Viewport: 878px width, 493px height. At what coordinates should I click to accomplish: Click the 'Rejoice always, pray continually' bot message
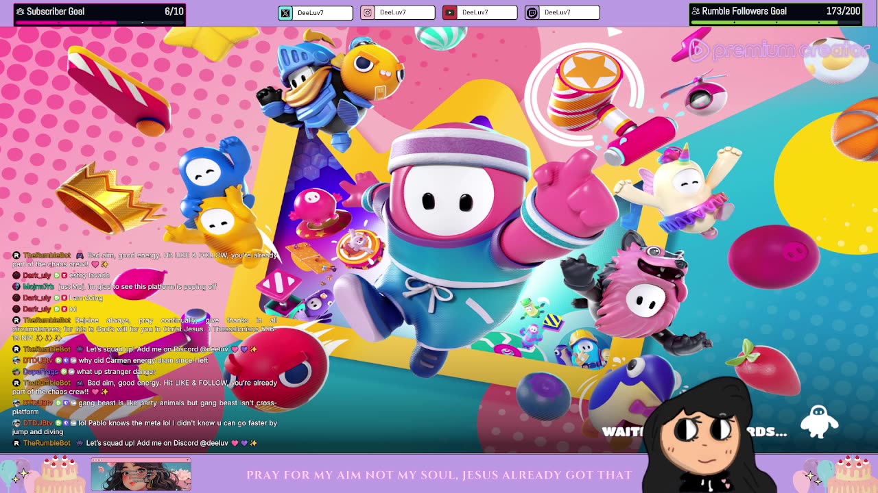[x=145, y=329]
